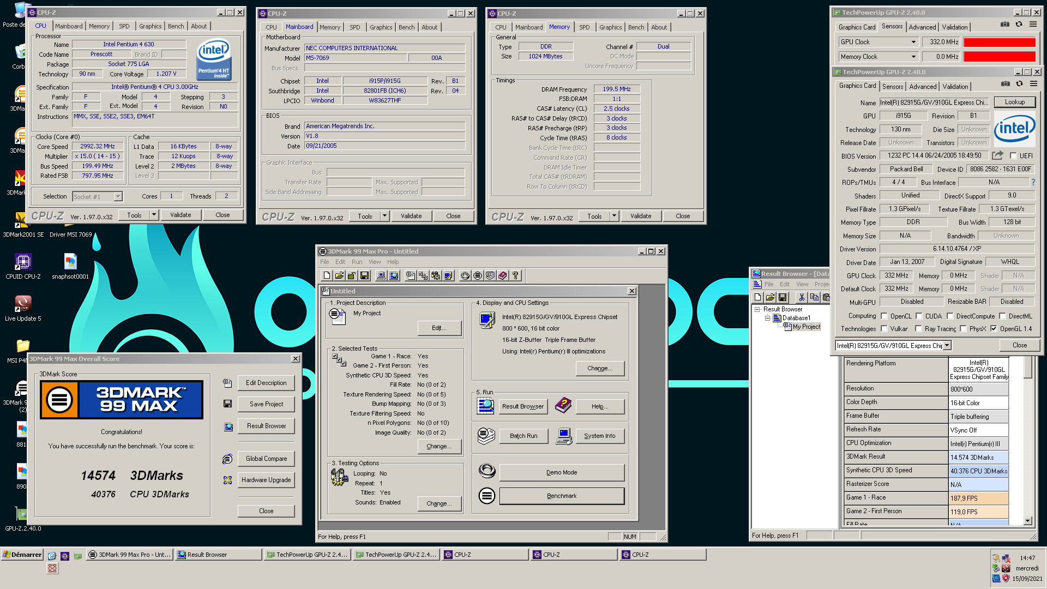This screenshot has height=589, width=1047.
Task: Open hamburger menu in front GPU-Z window
Action: coord(1033,84)
